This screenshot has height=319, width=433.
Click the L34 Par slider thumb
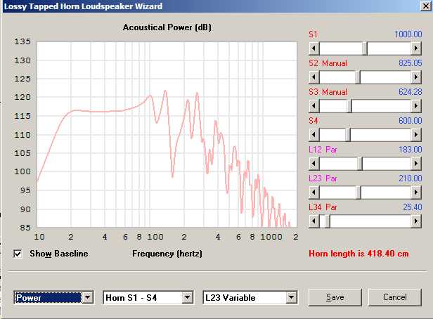point(328,221)
